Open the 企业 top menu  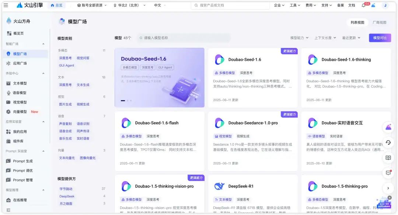click(x=279, y=5)
